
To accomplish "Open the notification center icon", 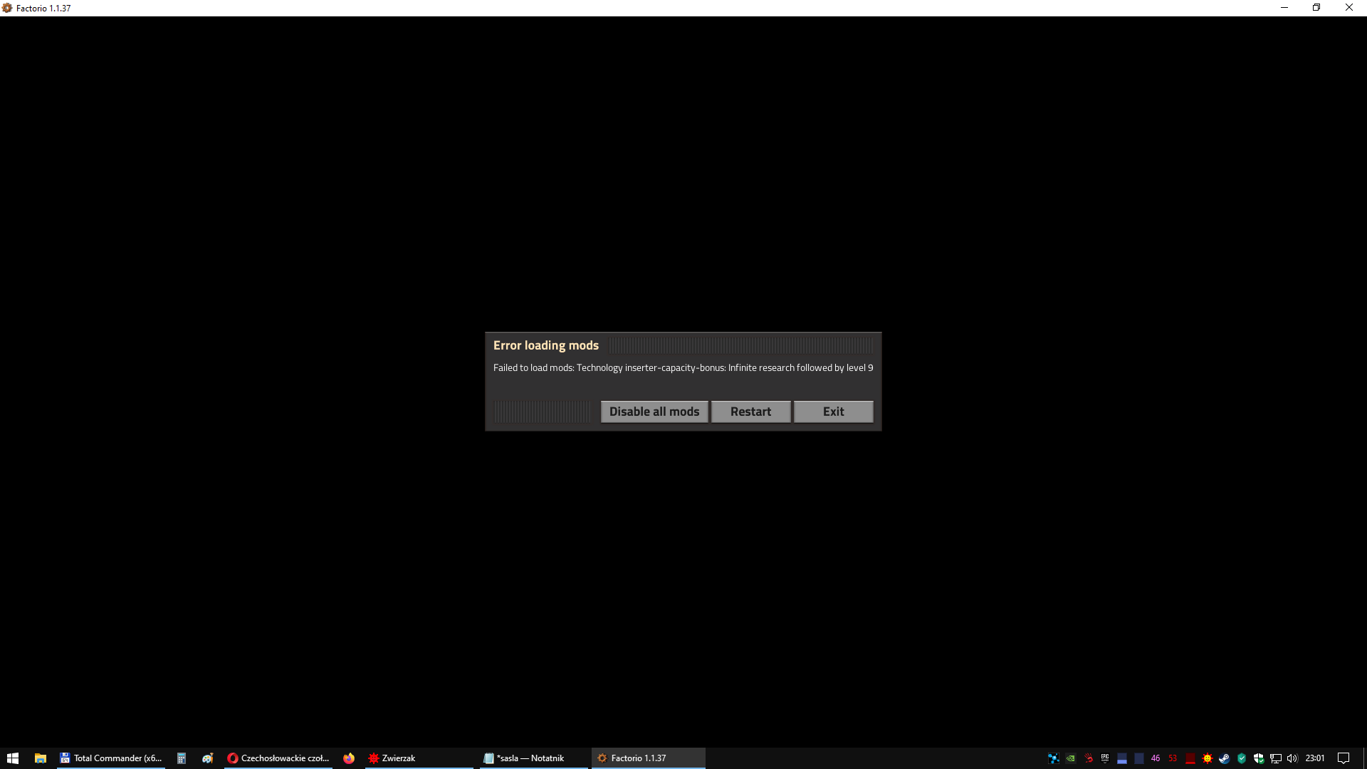I will pos(1344,758).
